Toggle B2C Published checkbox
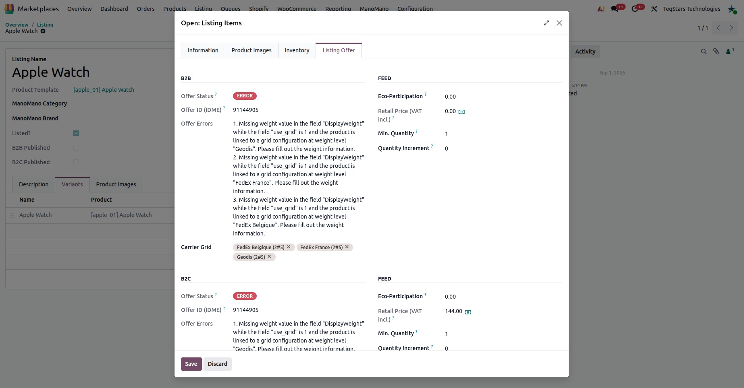 point(76,162)
